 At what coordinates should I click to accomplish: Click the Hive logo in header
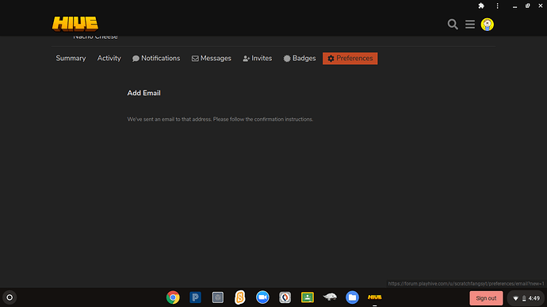pos(75,24)
